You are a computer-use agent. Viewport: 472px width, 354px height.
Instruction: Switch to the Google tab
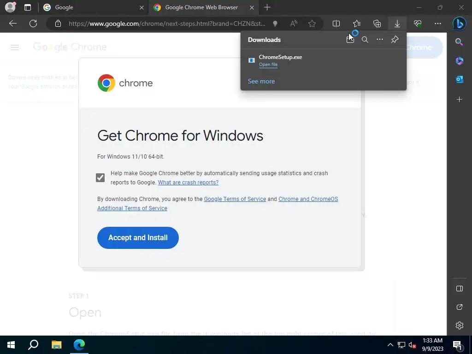[90, 7]
